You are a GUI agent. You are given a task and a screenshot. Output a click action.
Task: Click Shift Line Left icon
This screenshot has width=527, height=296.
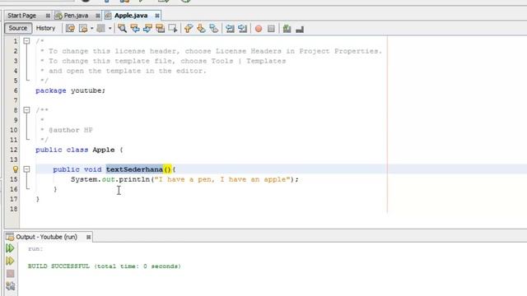[x=230, y=29]
